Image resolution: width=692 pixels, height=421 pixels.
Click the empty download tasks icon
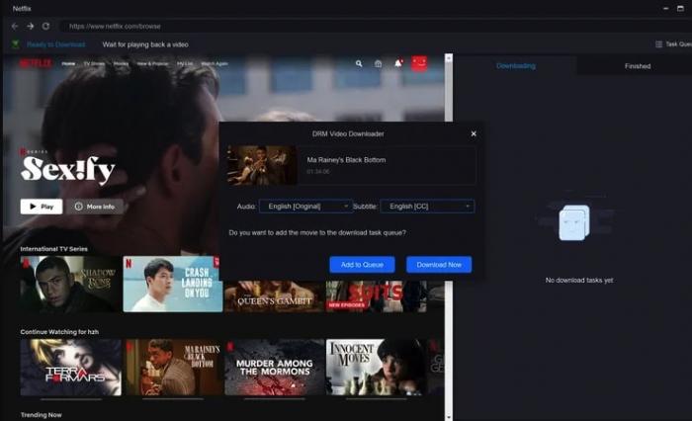(574, 222)
